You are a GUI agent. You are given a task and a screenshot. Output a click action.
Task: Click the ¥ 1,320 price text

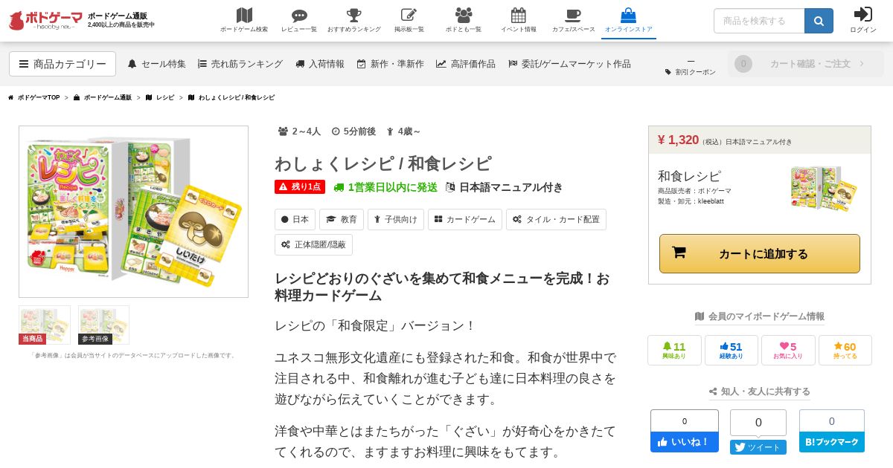[678, 140]
